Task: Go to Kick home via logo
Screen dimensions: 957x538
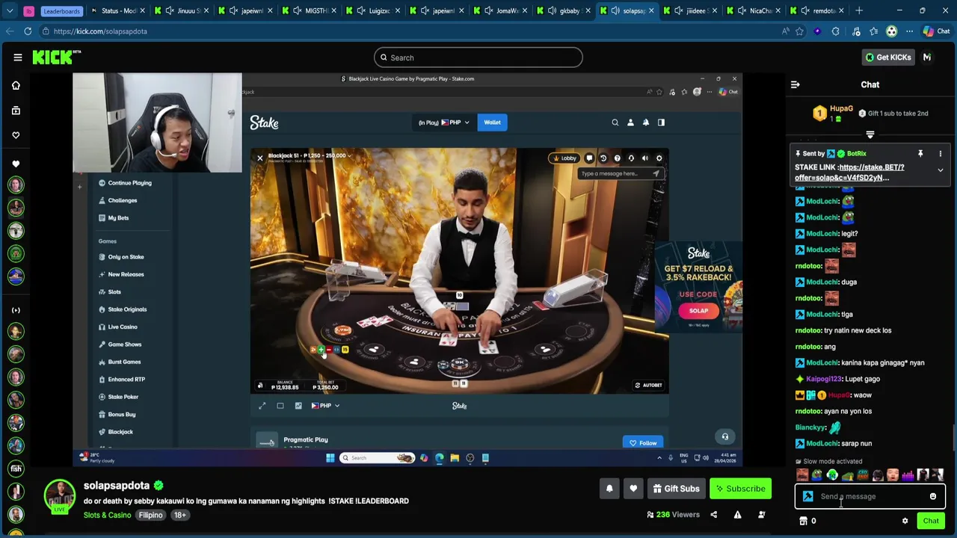Action: (x=57, y=58)
